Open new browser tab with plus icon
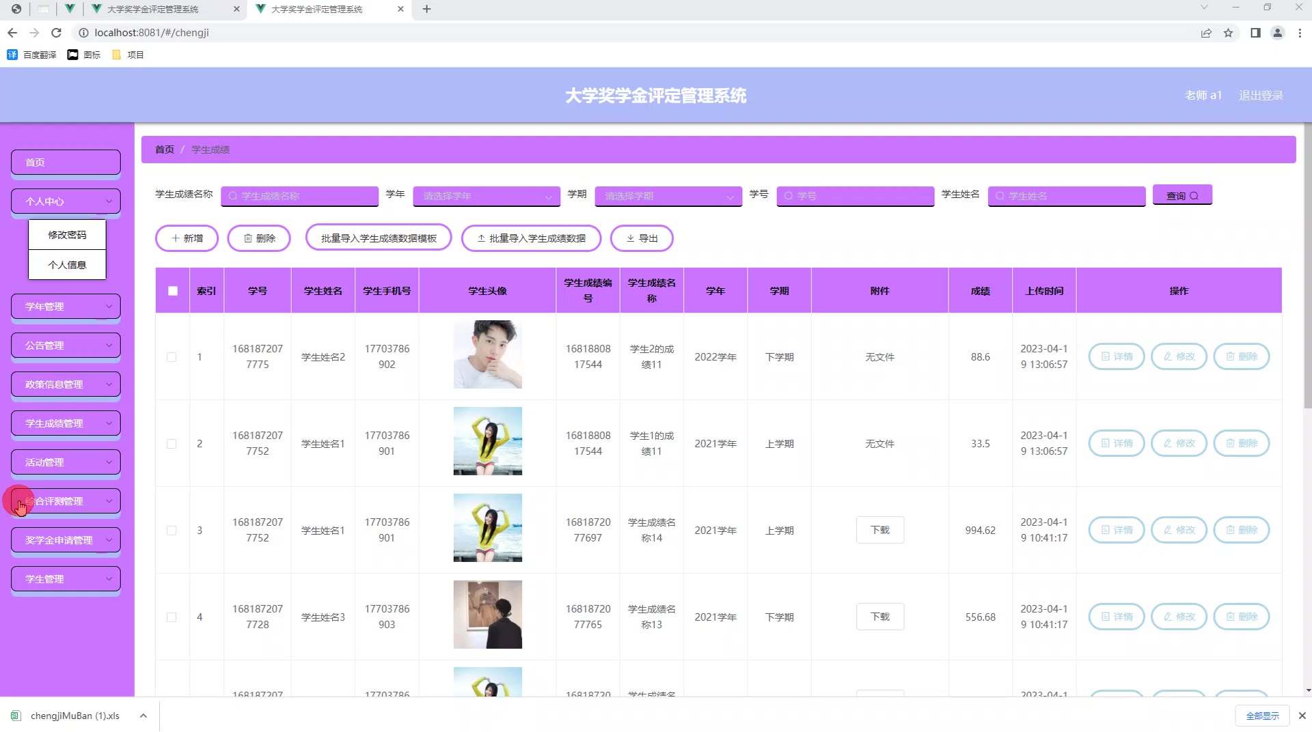The width and height of the screenshot is (1312, 732). coord(426,9)
